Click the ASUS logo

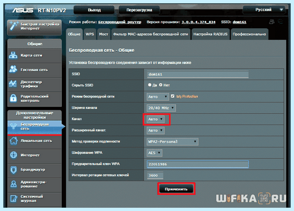tap(23, 10)
